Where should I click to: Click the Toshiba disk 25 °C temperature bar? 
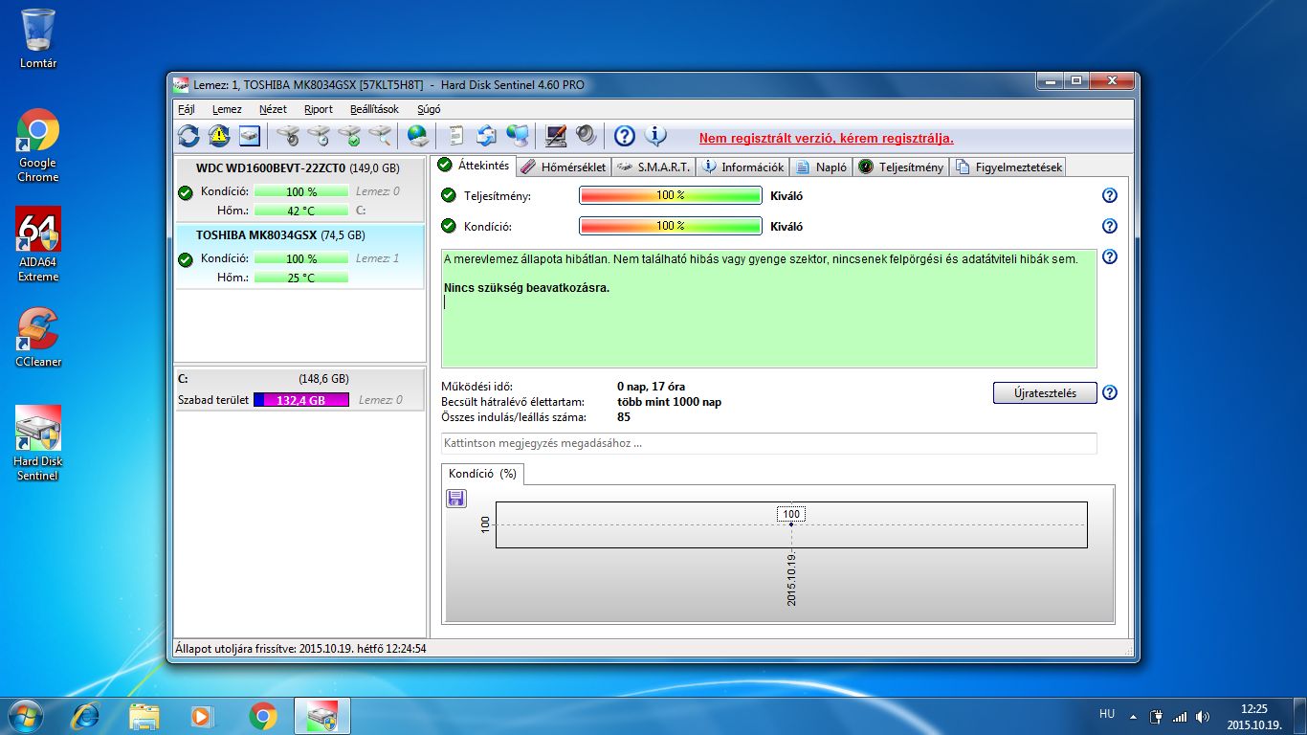pos(301,278)
